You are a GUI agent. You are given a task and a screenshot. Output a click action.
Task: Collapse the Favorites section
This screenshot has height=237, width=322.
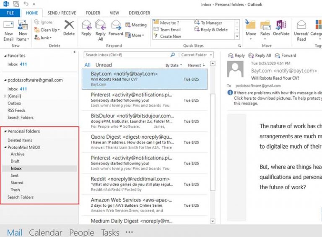coord(5,56)
